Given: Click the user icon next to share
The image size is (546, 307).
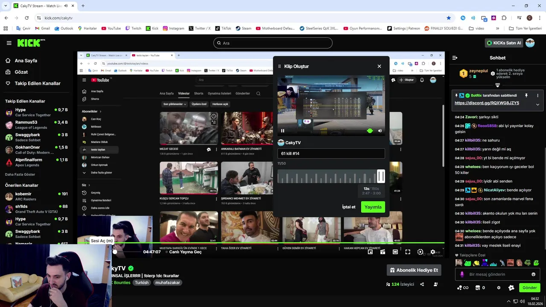Looking at the screenshot, I should (x=436, y=284).
